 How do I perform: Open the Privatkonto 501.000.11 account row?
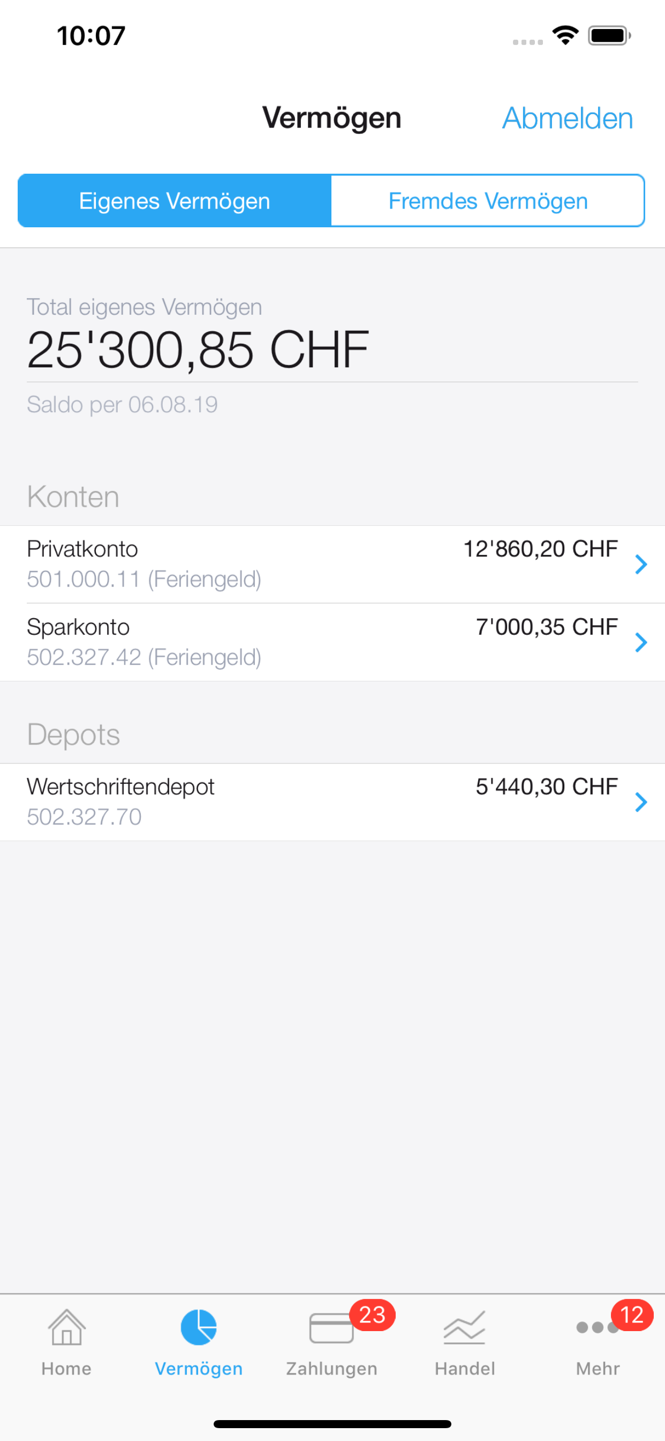click(x=223, y=564)
